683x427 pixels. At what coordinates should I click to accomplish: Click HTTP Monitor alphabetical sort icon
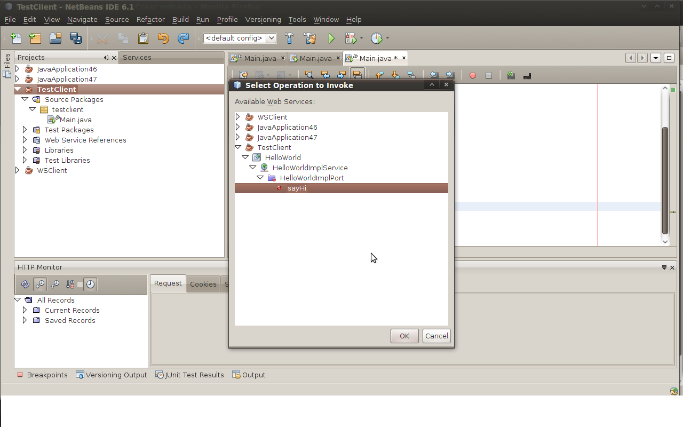pos(70,284)
